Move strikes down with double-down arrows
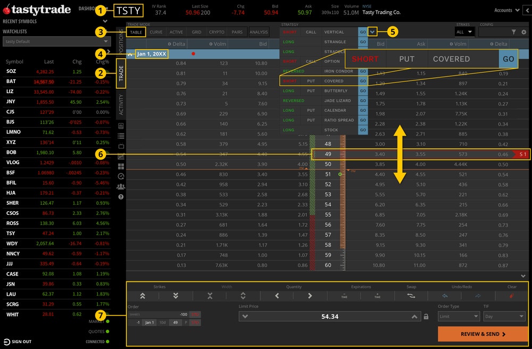The width and height of the screenshot is (532, 349). (x=176, y=296)
